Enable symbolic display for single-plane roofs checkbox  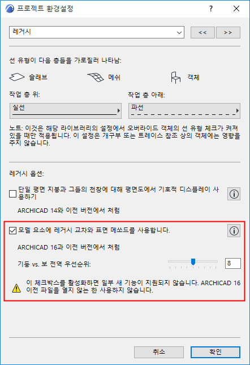coord(12,194)
